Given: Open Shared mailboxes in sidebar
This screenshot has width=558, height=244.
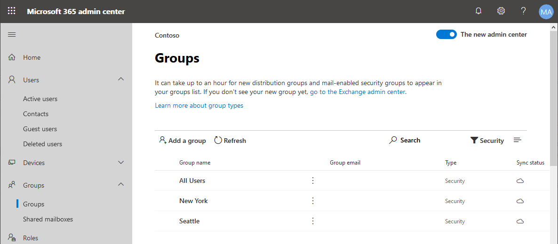Looking at the screenshot, I should point(48,219).
